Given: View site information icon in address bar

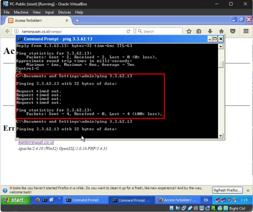Looking at the screenshot, I should pos(16,31).
